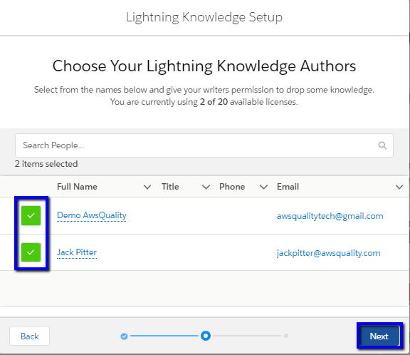Click the current step progress marker

(x=206, y=336)
